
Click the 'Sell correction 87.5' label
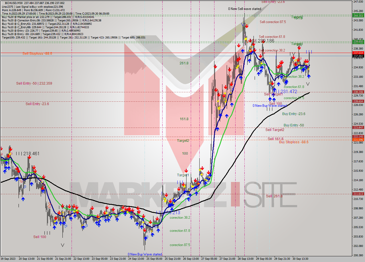[273, 22]
